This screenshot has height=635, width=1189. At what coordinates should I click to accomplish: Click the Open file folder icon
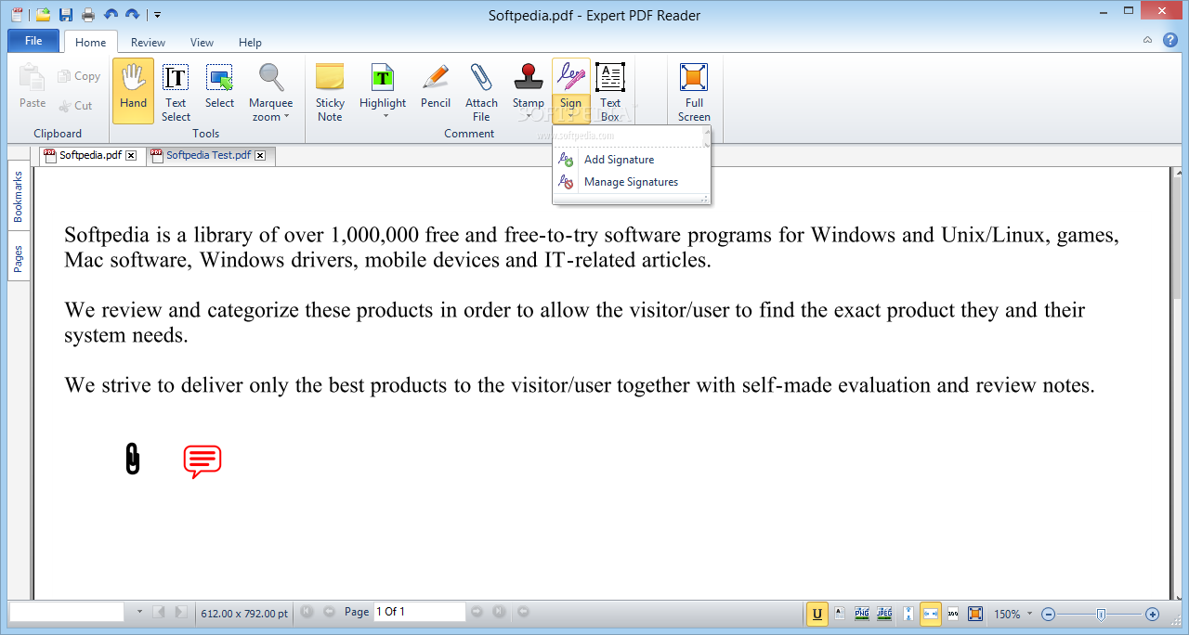click(43, 14)
